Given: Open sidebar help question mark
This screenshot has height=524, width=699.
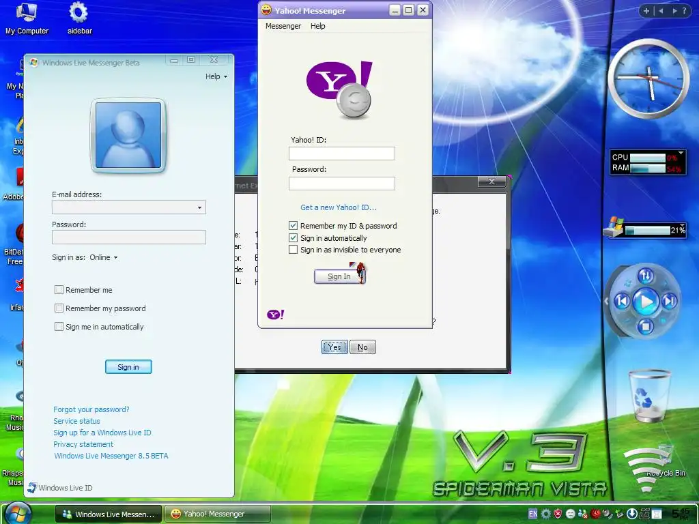Looking at the screenshot, I should tap(684, 11).
